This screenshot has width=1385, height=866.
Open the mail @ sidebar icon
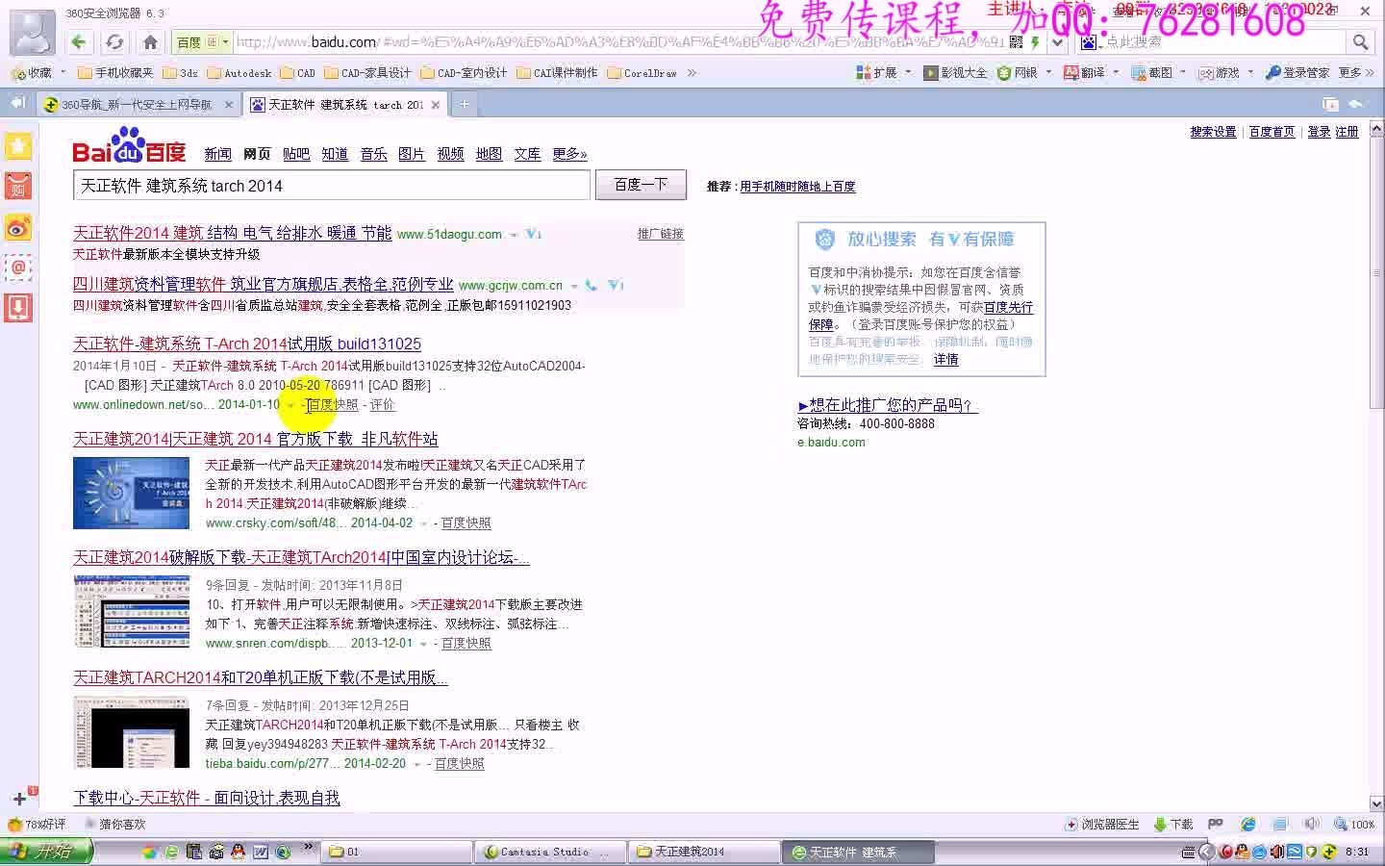pos(19,267)
